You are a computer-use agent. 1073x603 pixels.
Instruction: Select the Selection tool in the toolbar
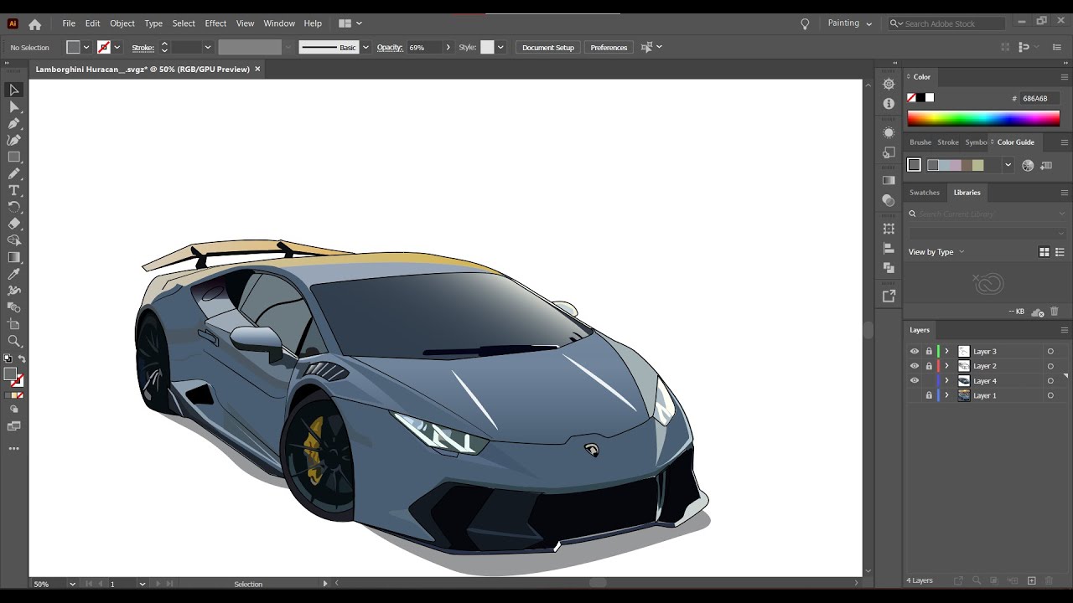(x=14, y=90)
